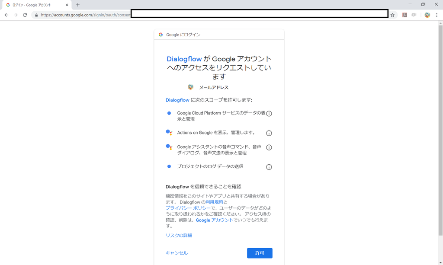Viewport: 443px width, 265px height.
Task: Click the Dialogflow link in the heading
Action: [184, 59]
